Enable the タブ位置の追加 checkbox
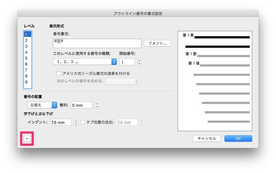The width and height of the screenshot is (276, 173). pos(83,122)
